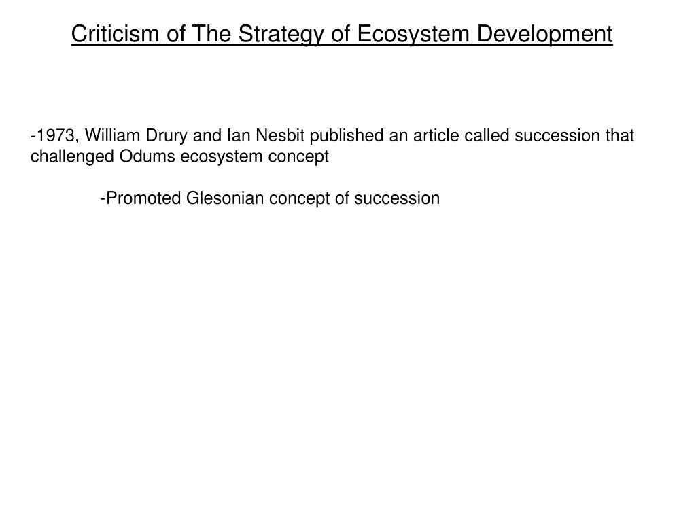
Task: Click the word "Criticism" in the title
Action: click(116, 34)
